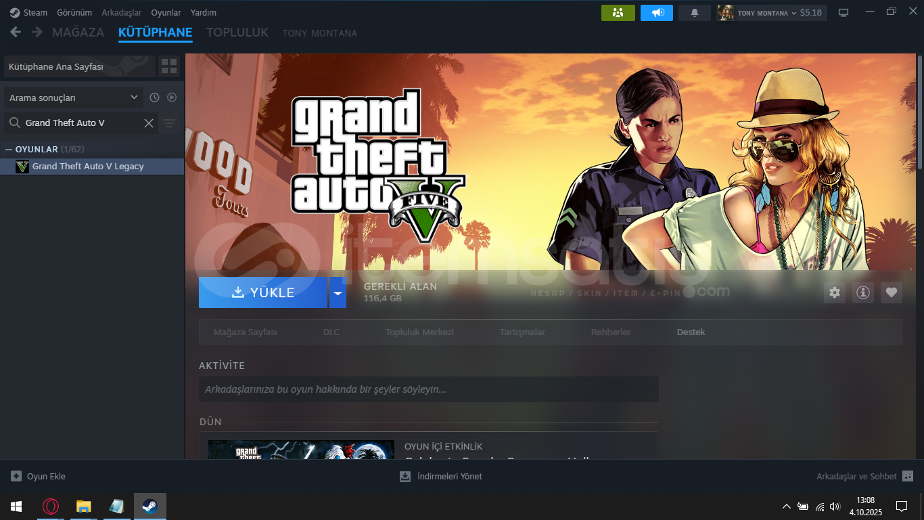The width and height of the screenshot is (924, 520).
Task: Open the battery status tray icon
Action: (x=803, y=506)
